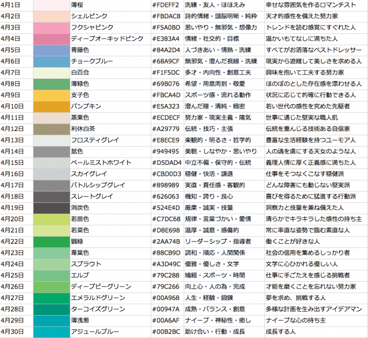368x338 pixels.
Task: Select hex code cell #898989
Action: [x=167, y=185]
